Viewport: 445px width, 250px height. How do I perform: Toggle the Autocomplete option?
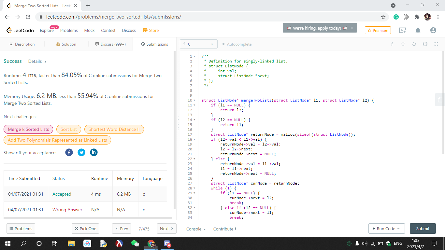coord(237,44)
